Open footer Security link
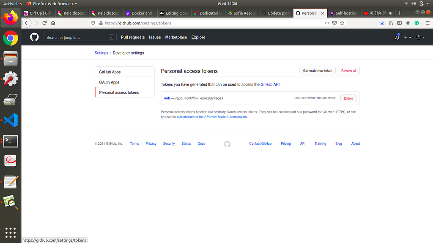 coord(169,143)
